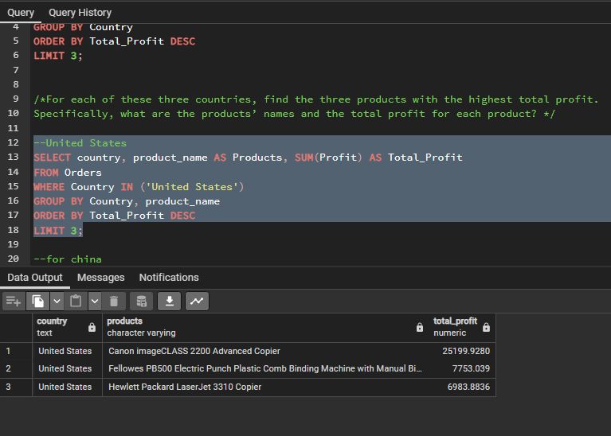Screen dimensions: 611x436
Task: Click the 6983.8836 profit value
Action: 468,387
